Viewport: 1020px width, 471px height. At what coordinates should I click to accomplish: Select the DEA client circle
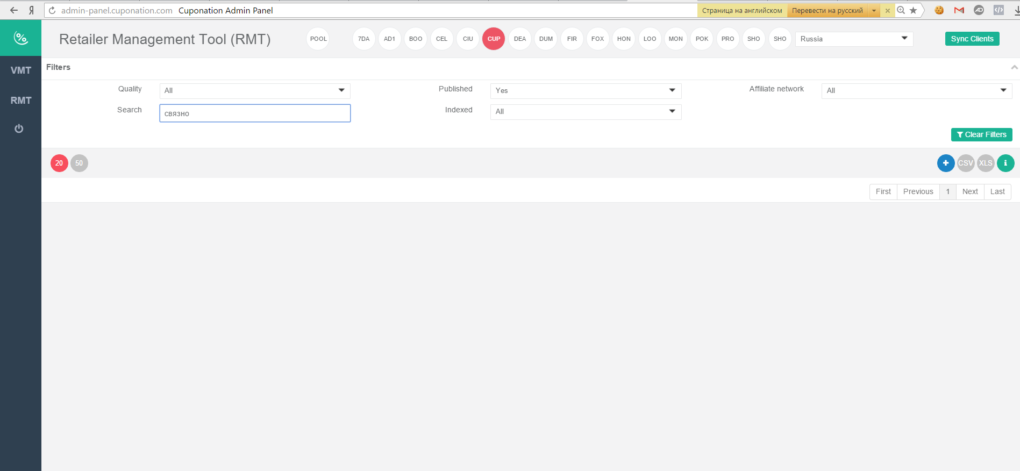[520, 39]
